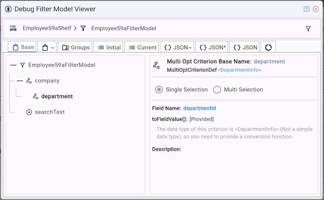Select the Single Selection radio button
The image size is (324, 200).
[x=160, y=90]
